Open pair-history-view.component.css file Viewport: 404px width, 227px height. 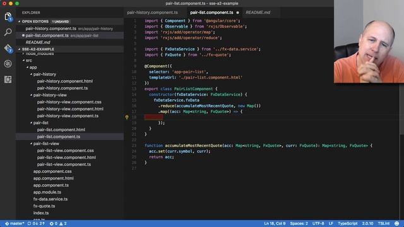pyautogui.click(x=69, y=102)
